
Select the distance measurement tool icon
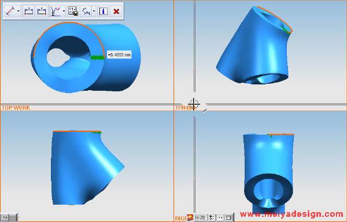pyautogui.click(x=10, y=11)
